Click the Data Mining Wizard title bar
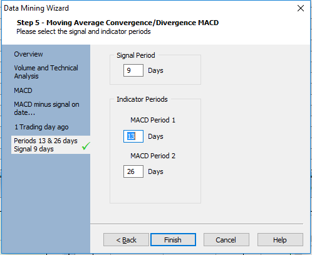 146,8
